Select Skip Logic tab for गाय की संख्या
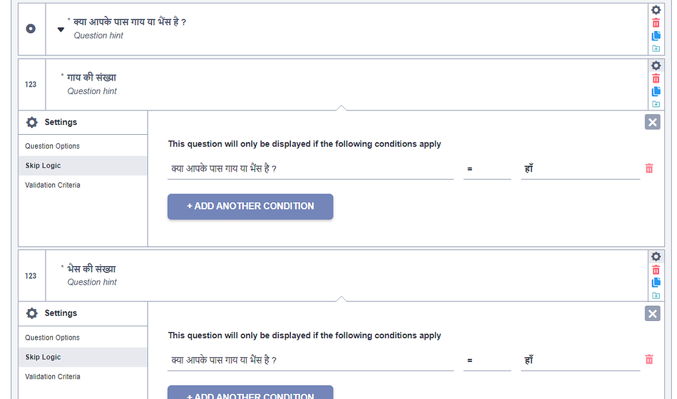Image resolution: width=677 pixels, height=399 pixels. [x=43, y=166]
